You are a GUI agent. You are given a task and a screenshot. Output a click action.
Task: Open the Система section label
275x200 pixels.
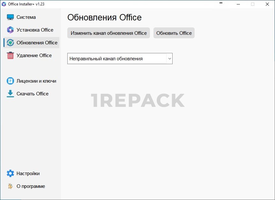[x=26, y=17]
